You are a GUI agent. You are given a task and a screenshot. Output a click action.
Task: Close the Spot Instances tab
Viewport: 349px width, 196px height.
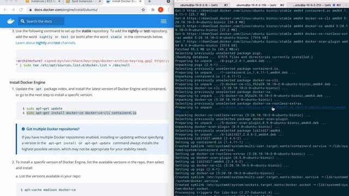tap(100, 2)
